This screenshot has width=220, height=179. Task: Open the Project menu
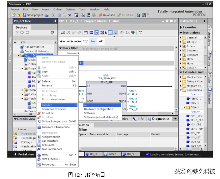tap(15, 10)
